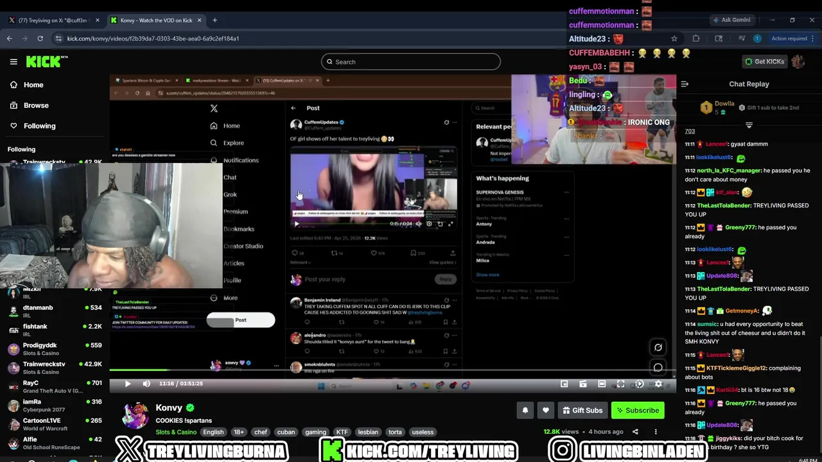Go back in browser history

(9, 38)
